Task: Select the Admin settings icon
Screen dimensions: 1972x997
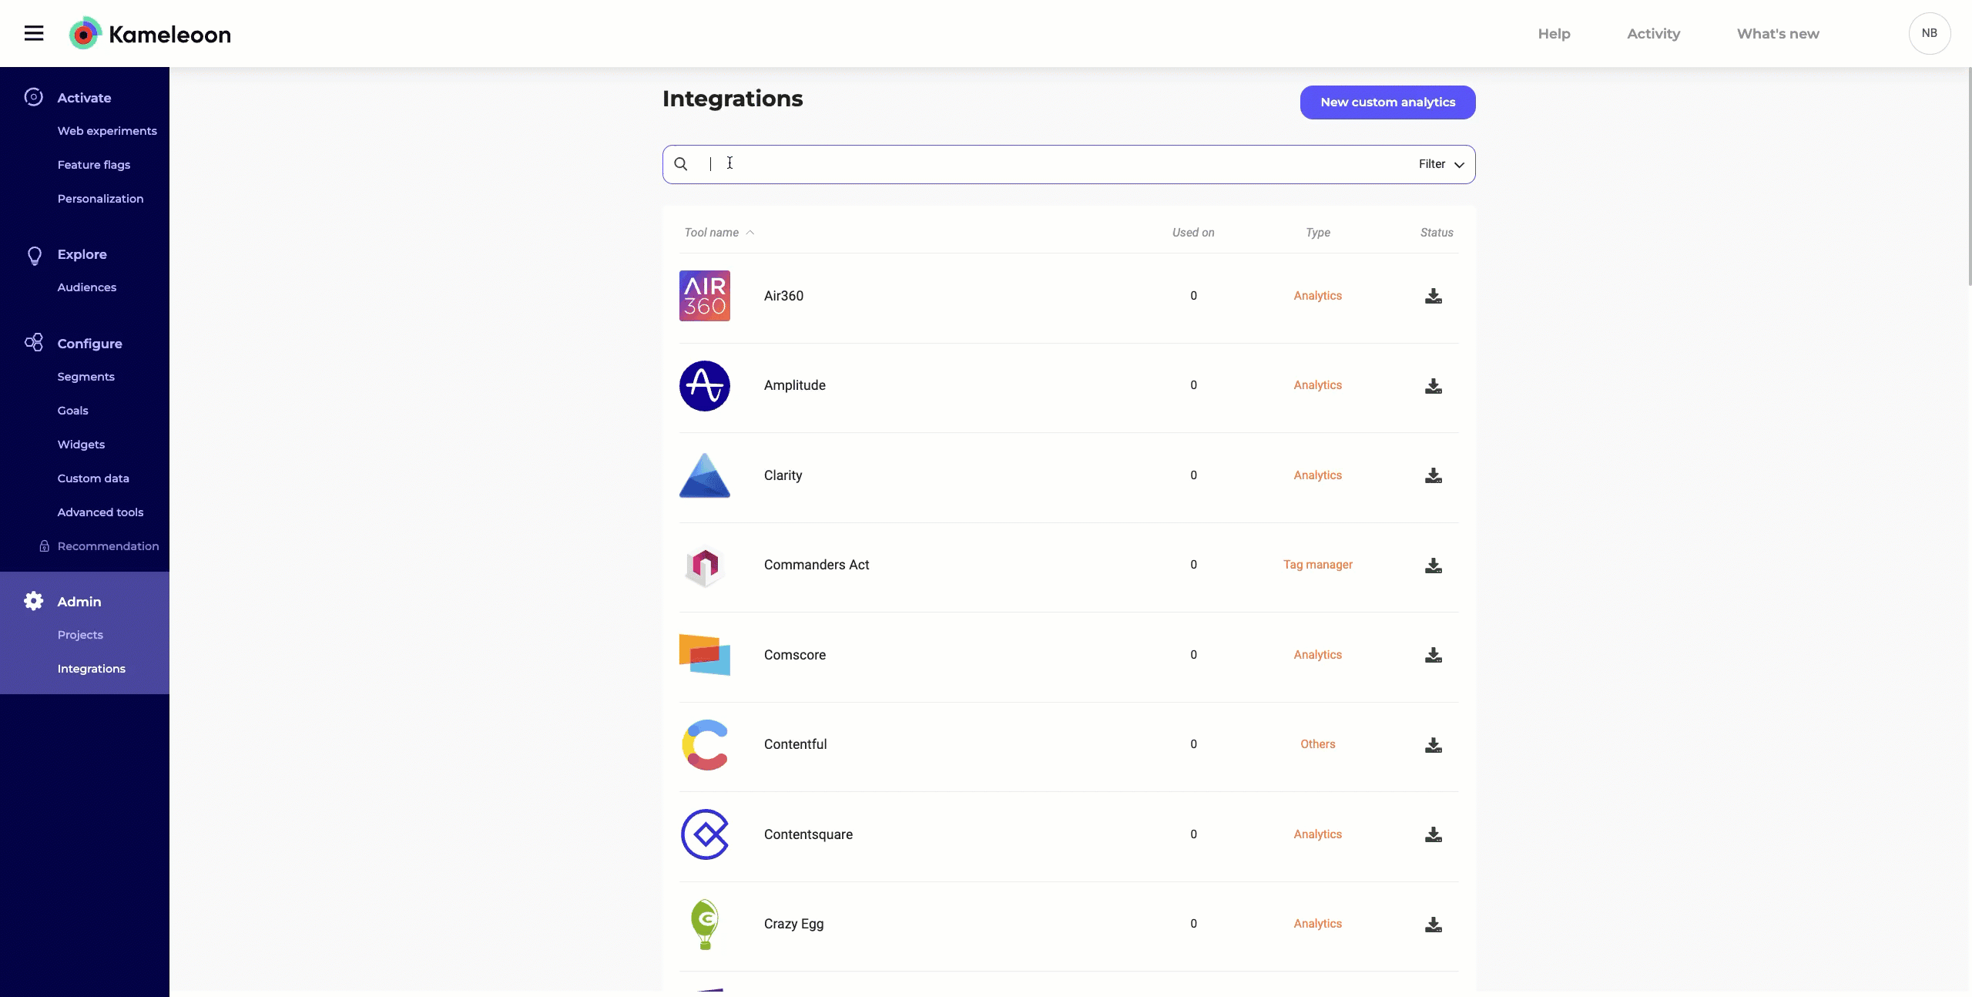Action: (34, 602)
